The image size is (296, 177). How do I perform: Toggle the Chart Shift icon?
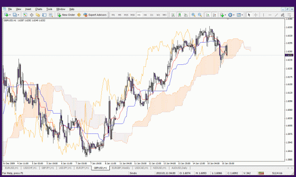214,15
